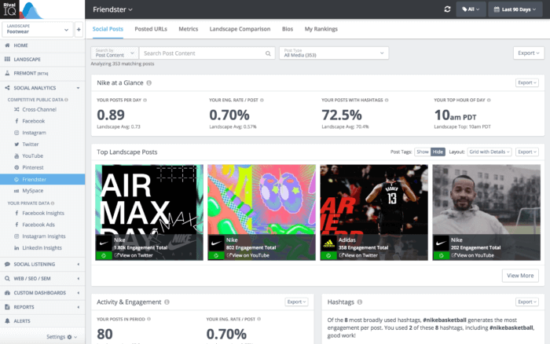This screenshot has height=344, width=550.
Task: Open the Grid with Details layout dropdown
Action: 489,152
